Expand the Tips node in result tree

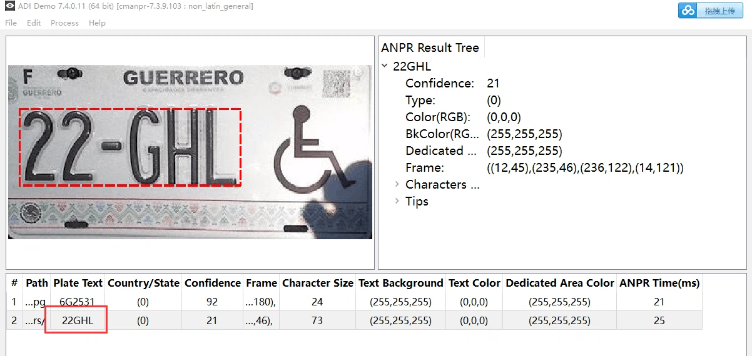pyautogui.click(x=397, y=201)
